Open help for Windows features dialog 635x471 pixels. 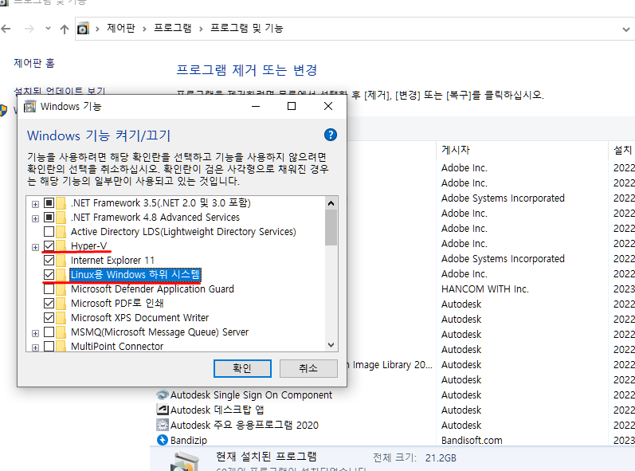pos(331,135)
